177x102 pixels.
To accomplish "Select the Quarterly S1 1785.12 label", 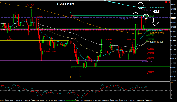I will pyautogui.click(x=127, y=19).
